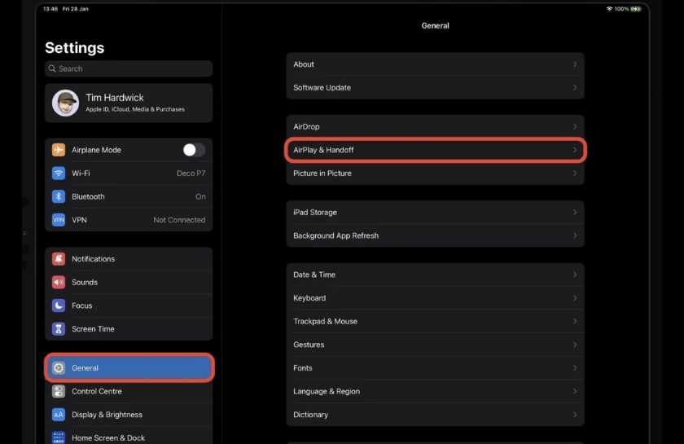The image size is (684, 444).
Task: Select Home Screen & Dock in sidebar
Action: coord(129,437)
